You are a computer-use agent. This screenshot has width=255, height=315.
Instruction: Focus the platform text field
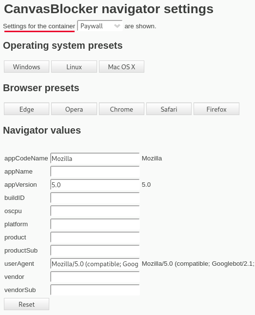point(95,224)
